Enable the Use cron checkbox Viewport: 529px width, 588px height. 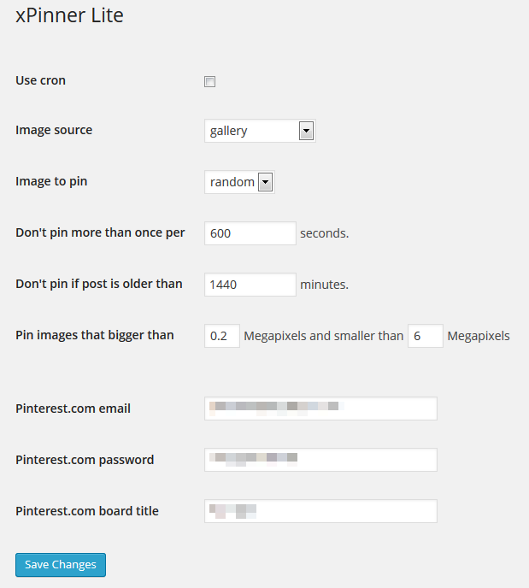[x=209, y=81]
